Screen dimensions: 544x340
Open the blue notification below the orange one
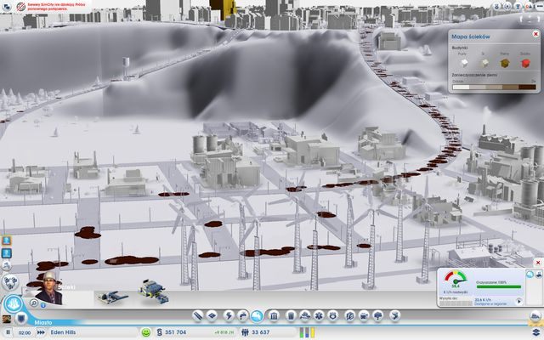pos(6,253)
